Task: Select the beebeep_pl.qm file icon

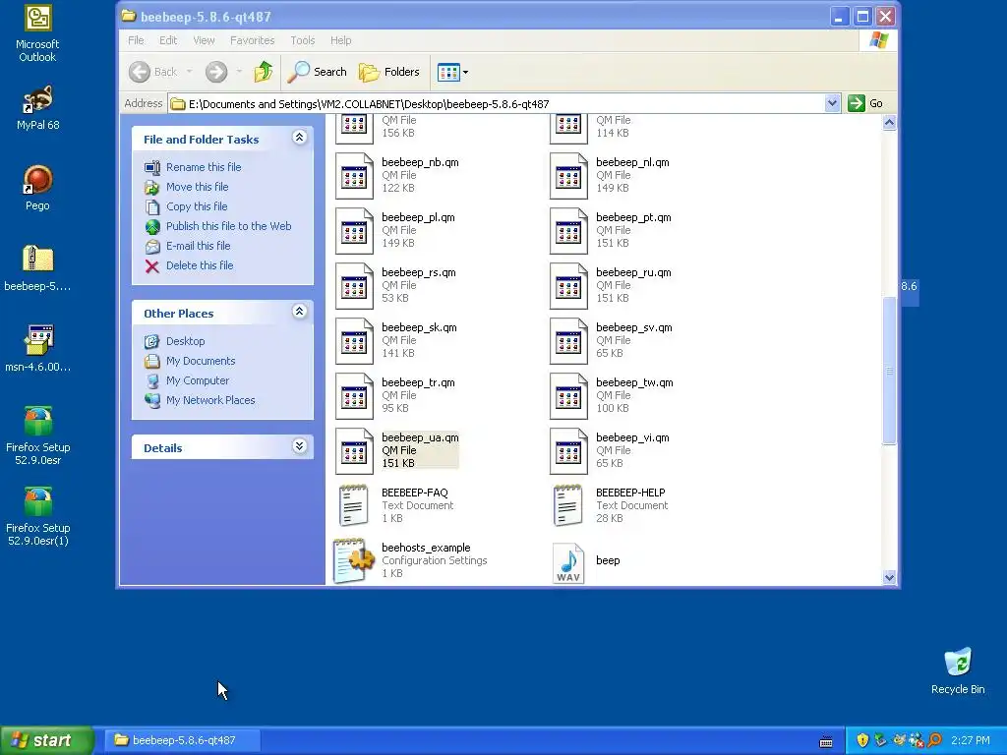Action: click(x=354, y=231)
